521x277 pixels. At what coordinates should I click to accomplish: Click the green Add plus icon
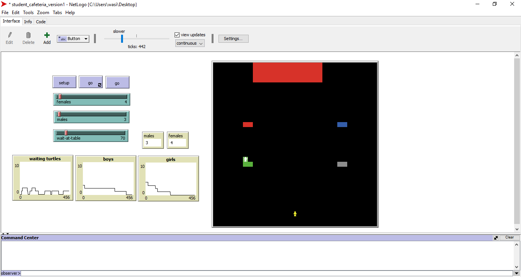coord(47,35)
